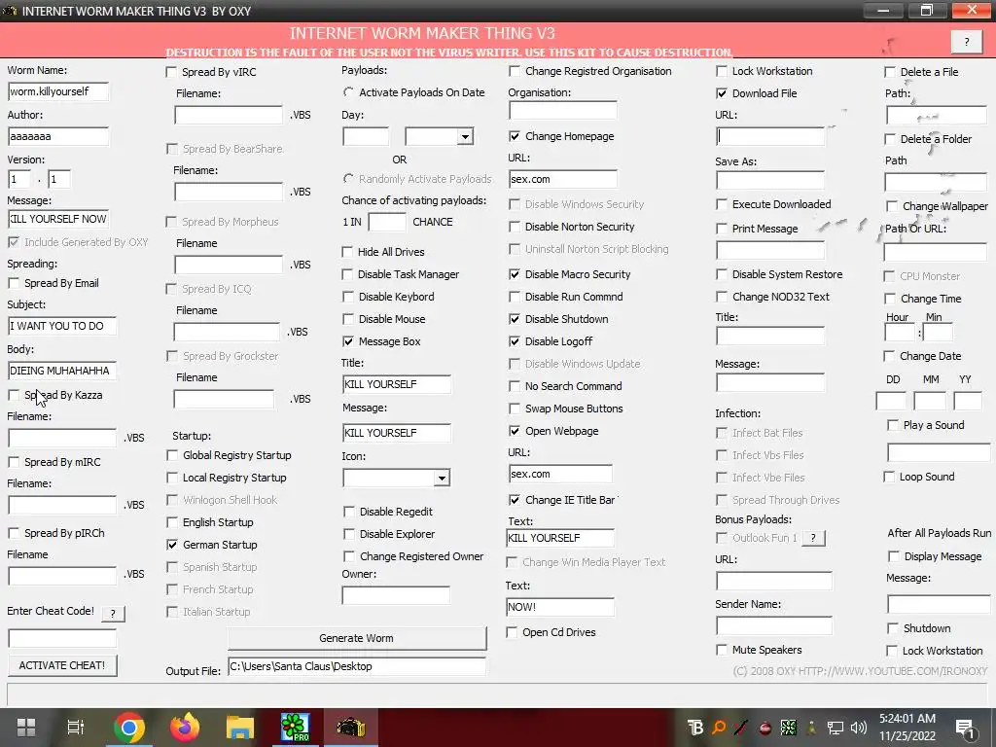Image resolution: width=996 pixels, height=747 pixels.
Task: Toggle the Hide All Drives checkbox
Action: tap(347, 252)
